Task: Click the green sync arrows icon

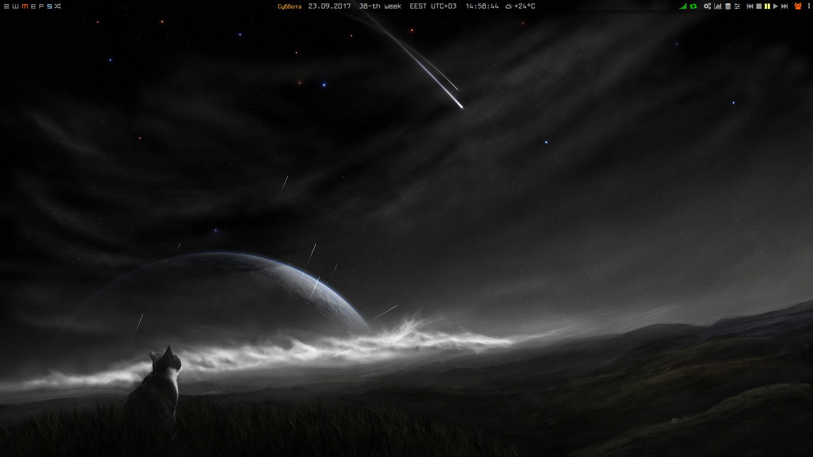Action: (693, 6)
